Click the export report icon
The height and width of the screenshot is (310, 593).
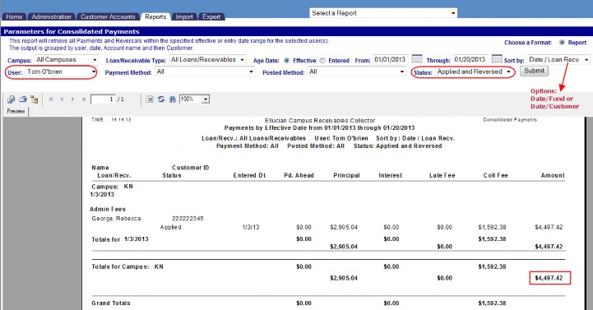pos(11,99)
